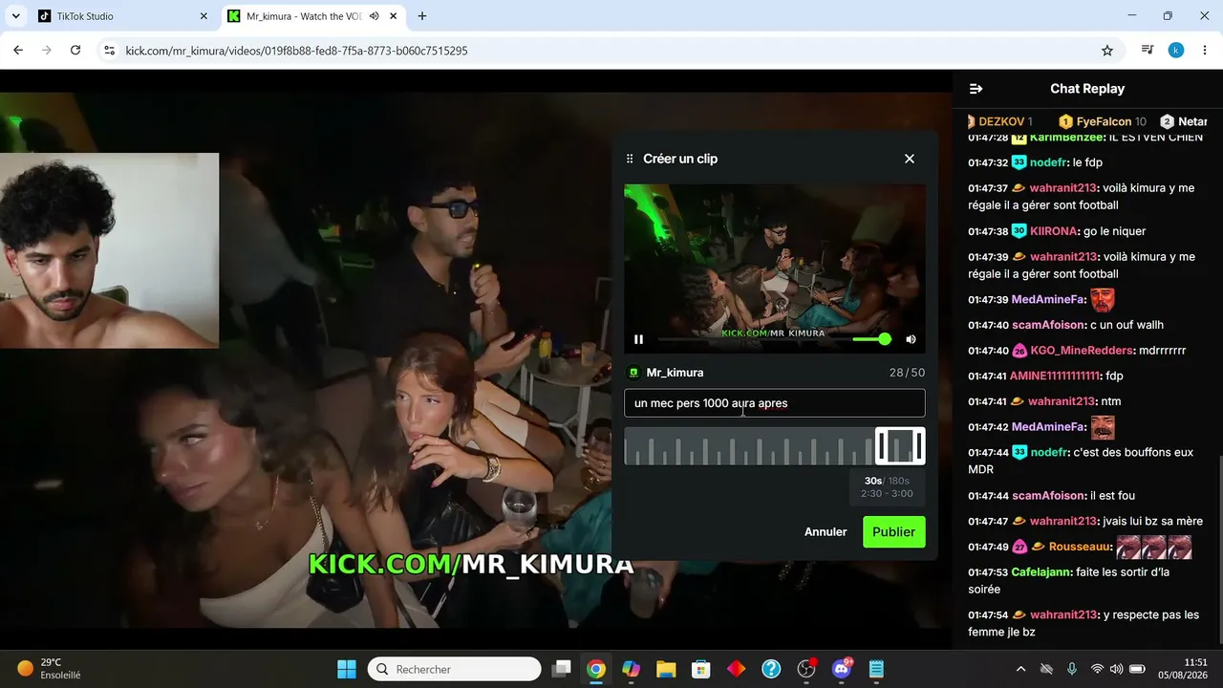Open Chrome from the taskbar
The image size is (1223, 688).
pyautogui.click(x=596, y=669)
